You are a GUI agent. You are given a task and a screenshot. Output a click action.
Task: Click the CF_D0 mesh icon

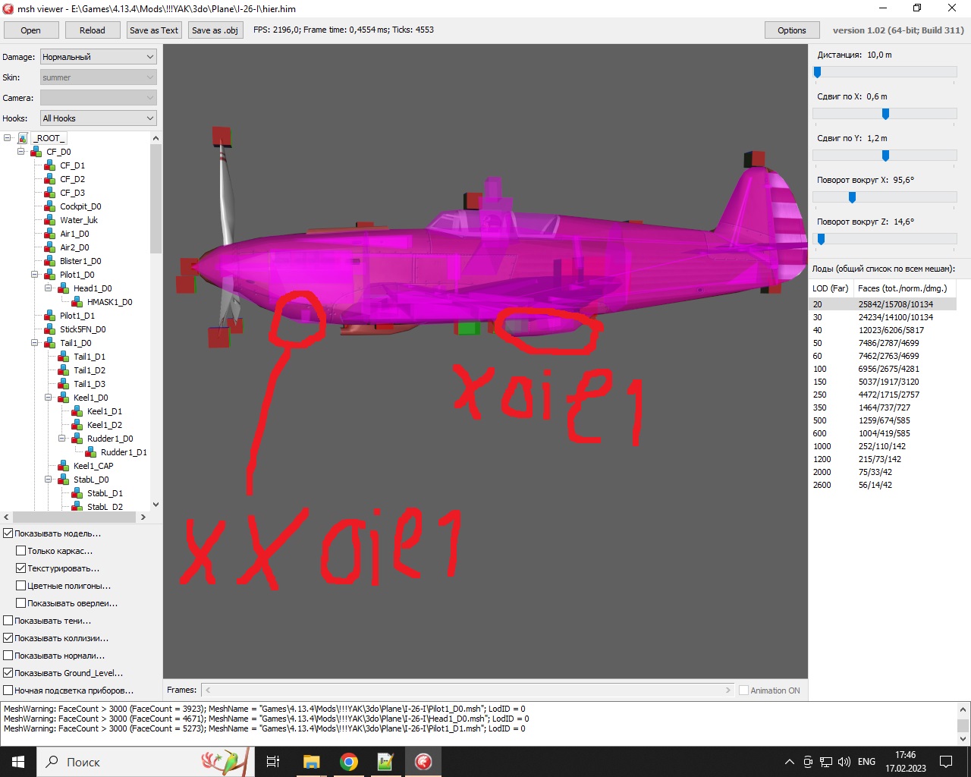pos(36,152)
